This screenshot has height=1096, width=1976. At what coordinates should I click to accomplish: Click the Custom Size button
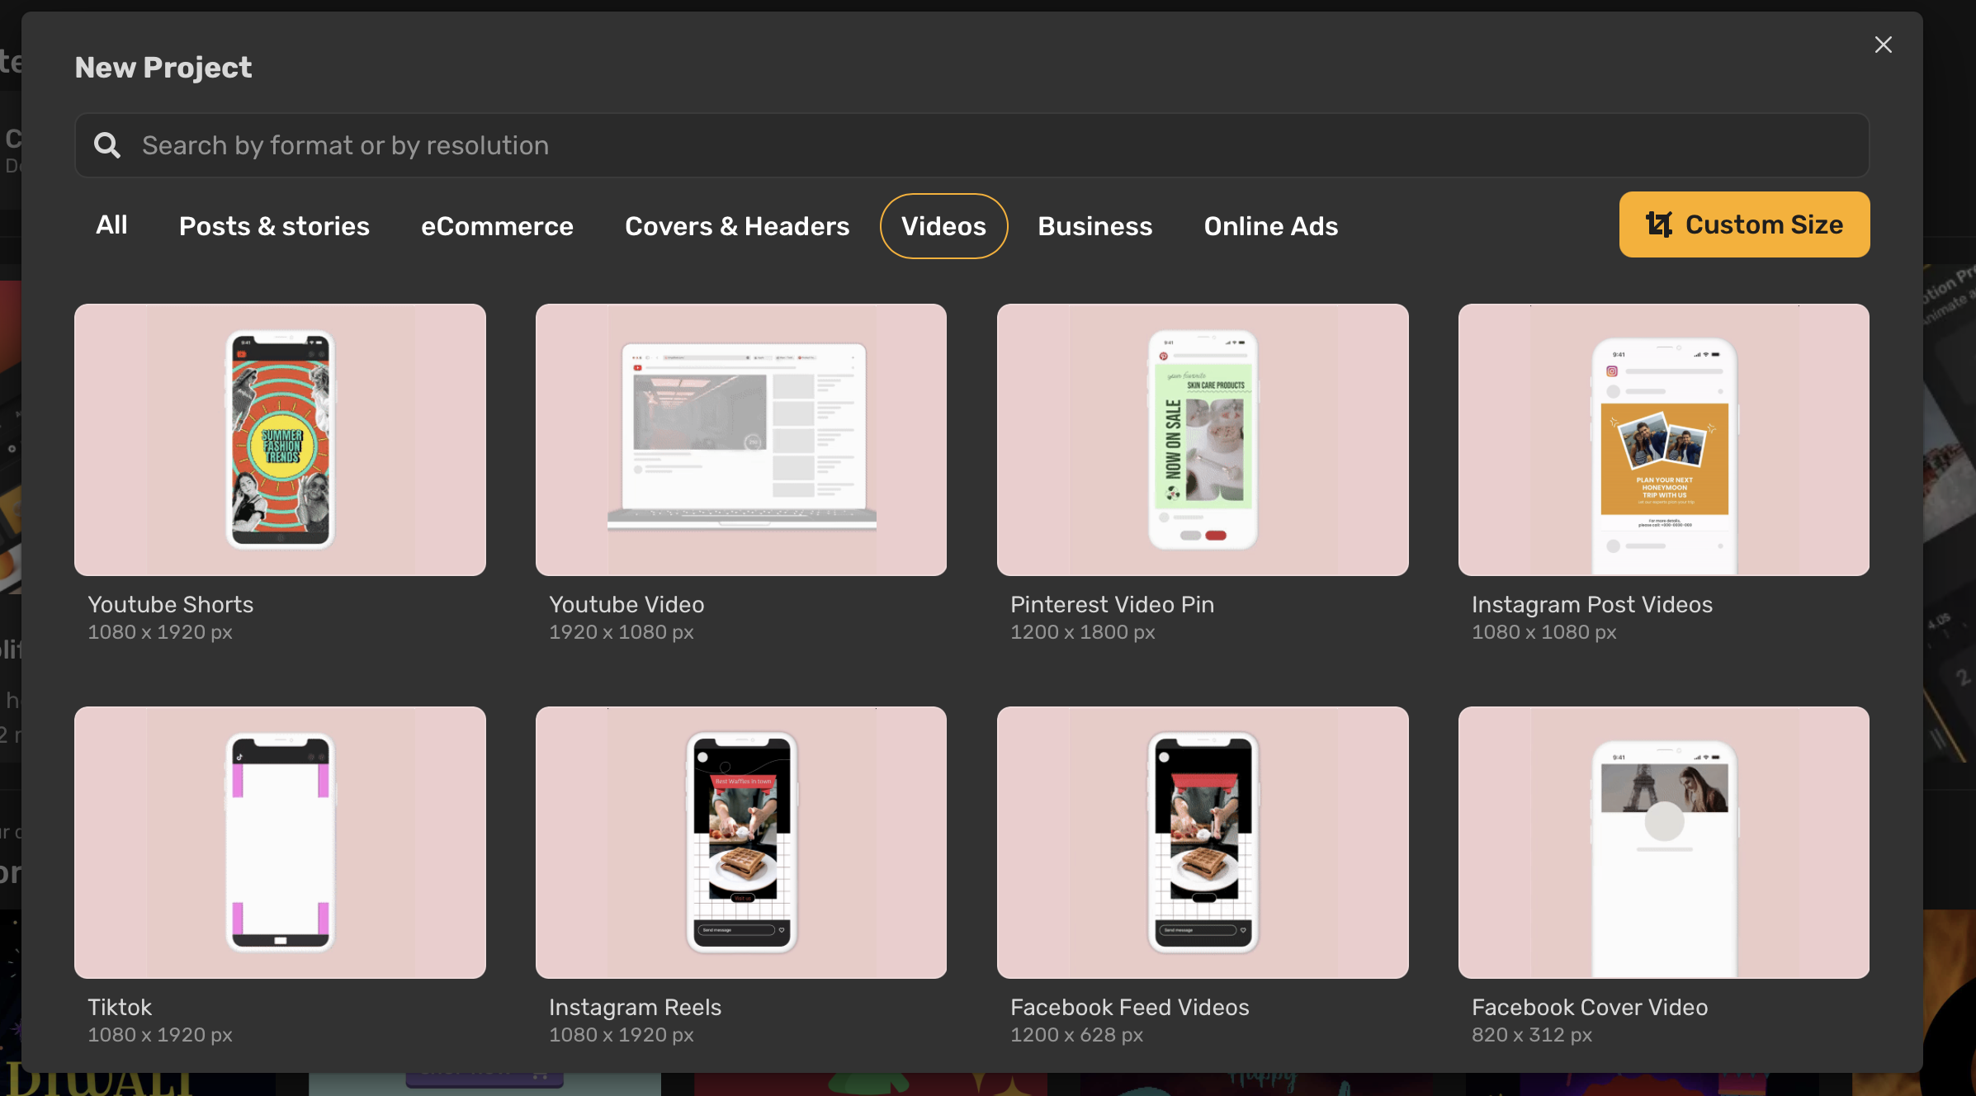click(1744, 224)
